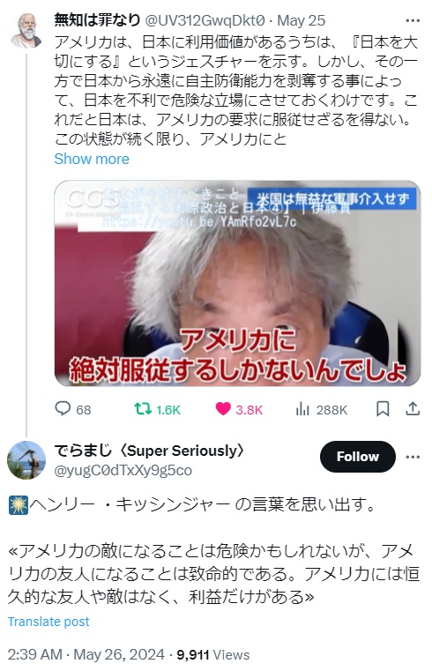The image size is (432, 671).
Task: Retweet the post with 1.6K reposts
Action: (143, 409)
